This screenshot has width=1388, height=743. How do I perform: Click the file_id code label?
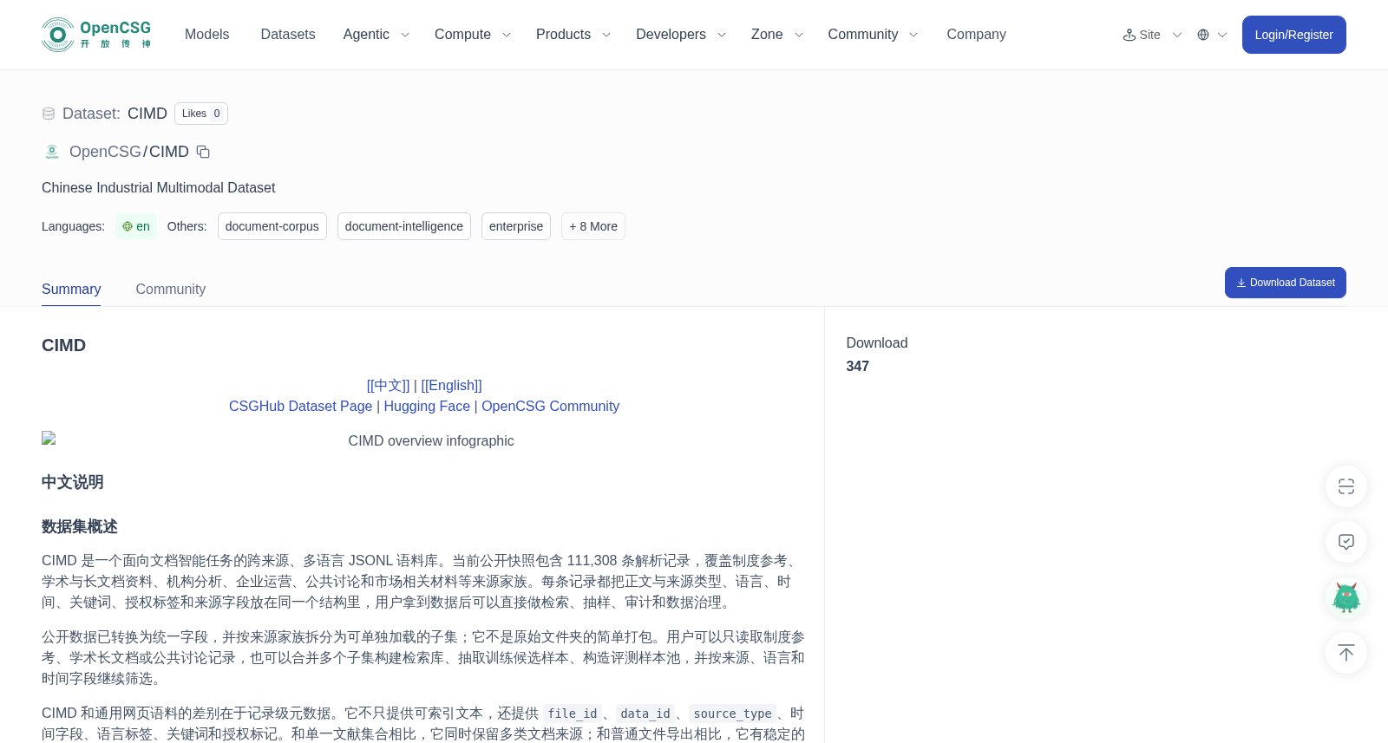coord(573,714)
